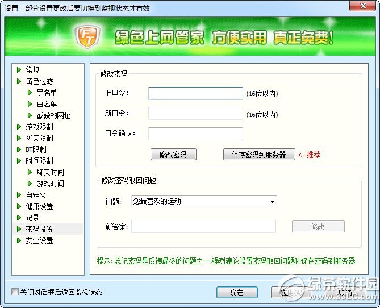Open the 白名单 sub-item
This screenshot has width=380, height=308.
pyautogui.click(x=47, y=104)
